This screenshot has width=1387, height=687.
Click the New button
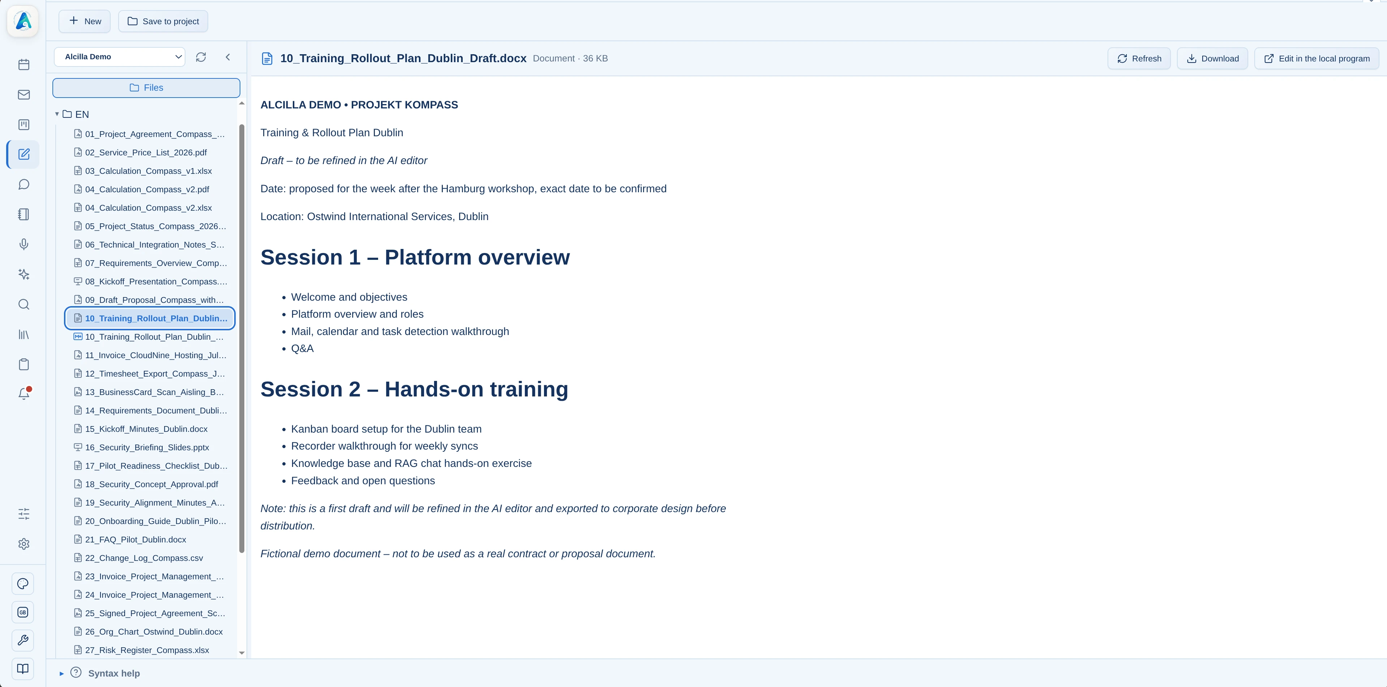[x=85, y=22]
